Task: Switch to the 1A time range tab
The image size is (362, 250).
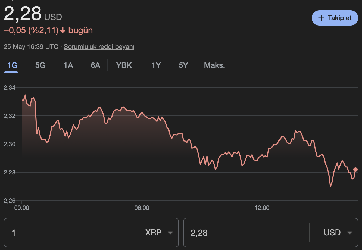Action: [x=68, y=65]
